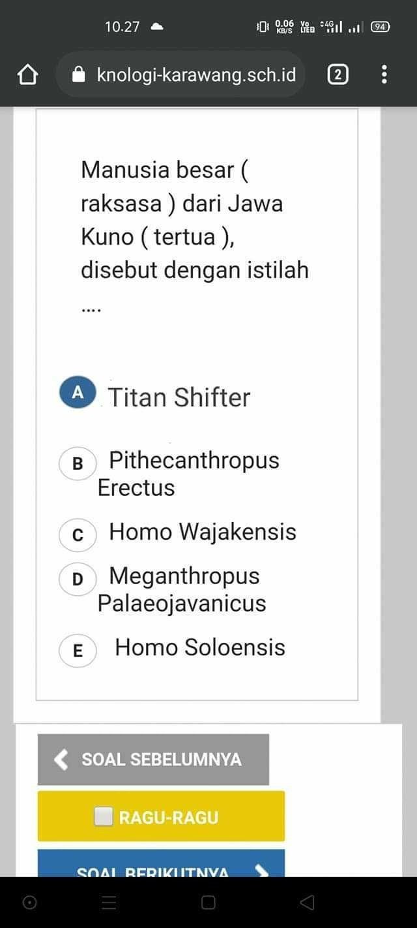Select option A Titan Shifter
This screenshot has height=928, width=417.
[78, 393]
